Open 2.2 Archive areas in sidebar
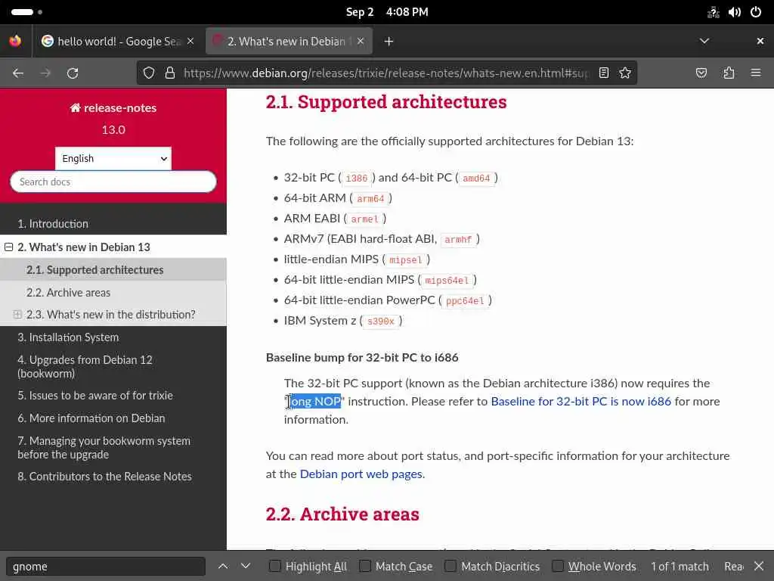 (68, 293)
